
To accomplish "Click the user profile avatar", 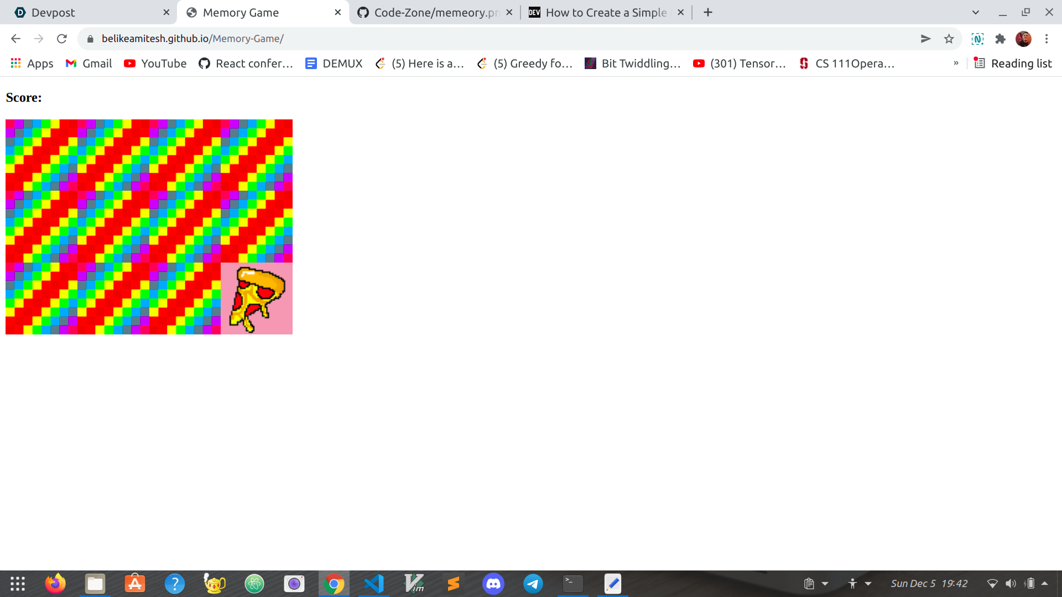I will click(x=1023, y=39).
